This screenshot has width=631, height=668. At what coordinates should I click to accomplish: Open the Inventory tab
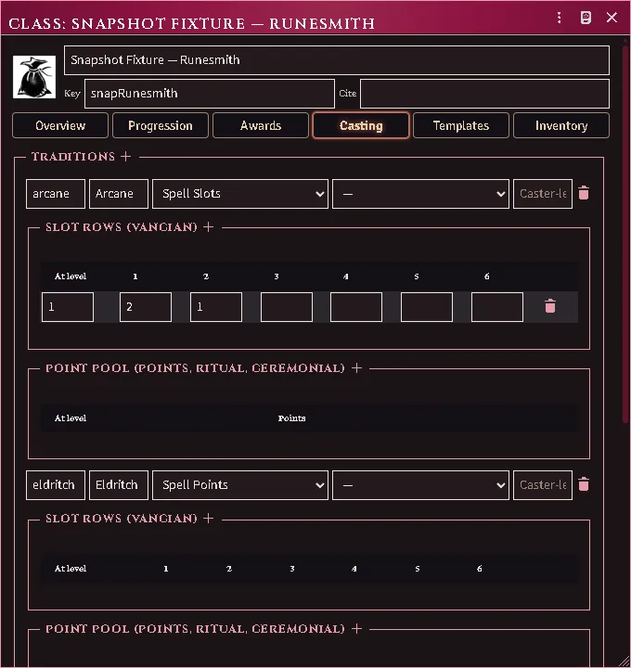561,125
